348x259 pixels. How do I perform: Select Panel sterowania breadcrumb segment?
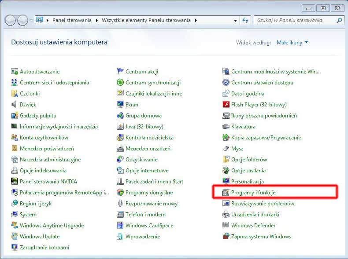click(72, 20)
